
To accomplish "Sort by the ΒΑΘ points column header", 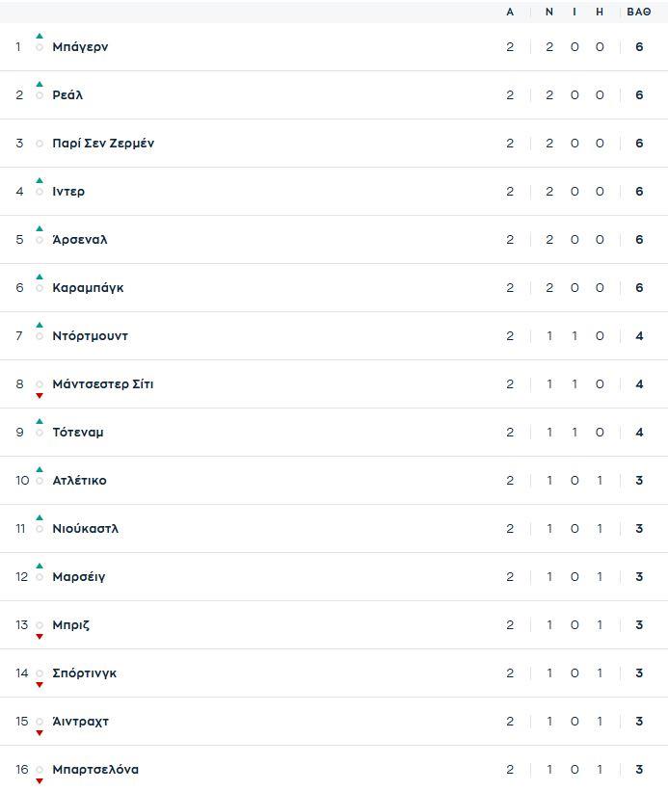I will [639, 13].
